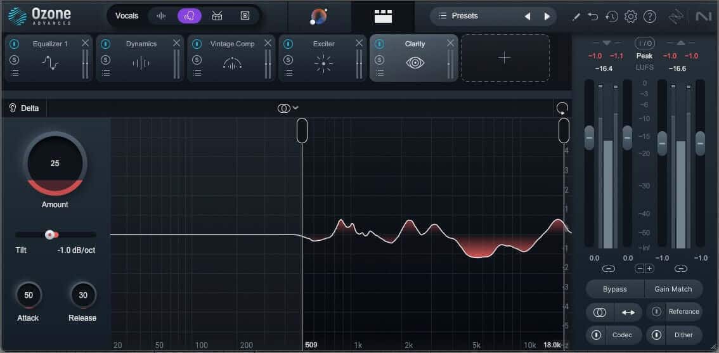Select the Vintage Comp module card
The image size is (719, 353).
tap(231, 58)
